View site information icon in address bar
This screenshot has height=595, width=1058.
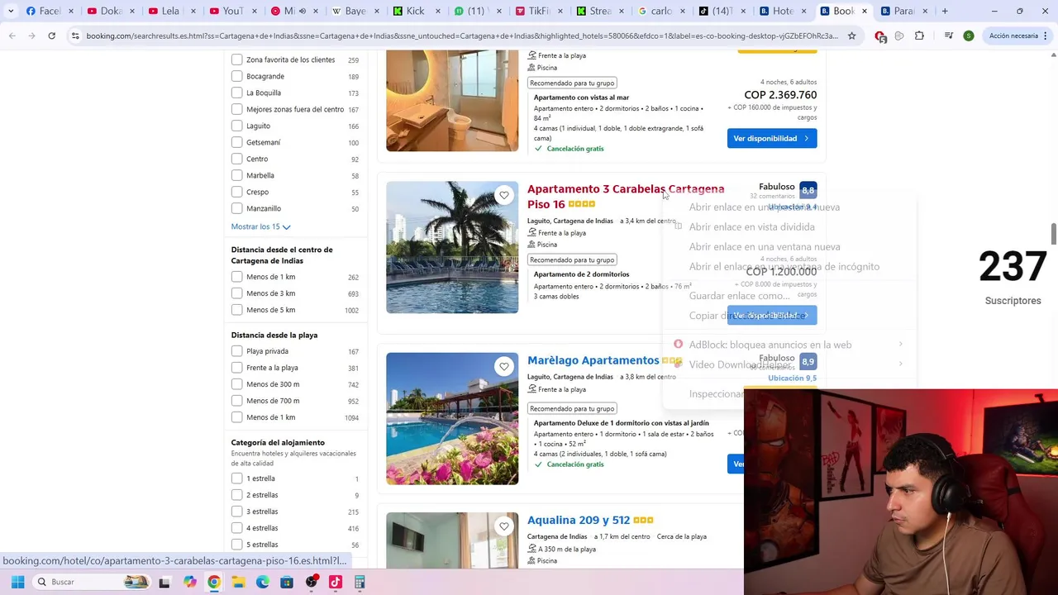(75, 36)
